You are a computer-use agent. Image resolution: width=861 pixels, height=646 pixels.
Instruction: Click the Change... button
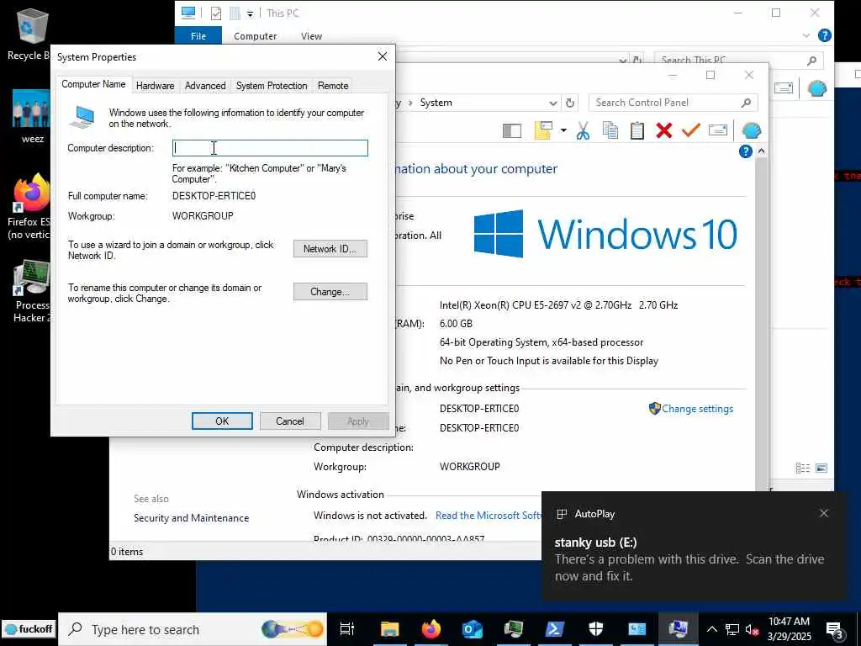[x=330, y=292]
